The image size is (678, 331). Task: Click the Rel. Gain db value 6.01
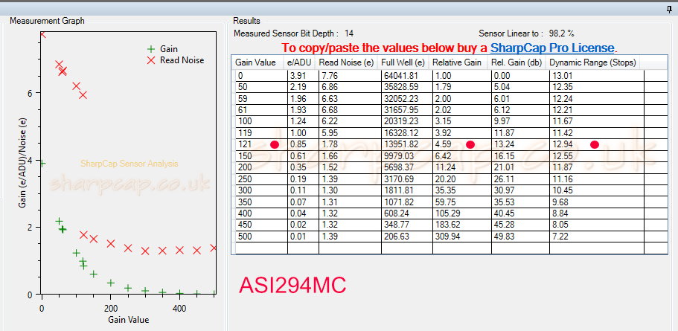(x=520, y=98)
